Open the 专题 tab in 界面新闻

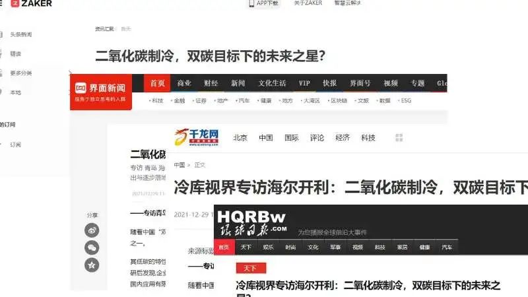click(418, 83)
